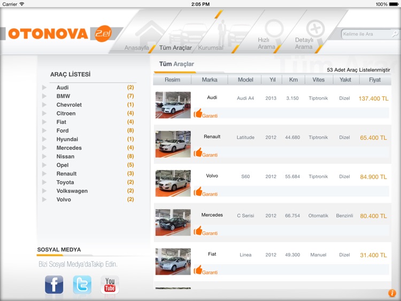The height and width of the screenshot is (301, 401).
Task: Select the Tüm Araçlar tab
Action: 175,48
